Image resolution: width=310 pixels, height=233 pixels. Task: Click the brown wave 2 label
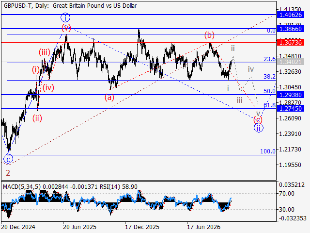click(x=8, y=173)
